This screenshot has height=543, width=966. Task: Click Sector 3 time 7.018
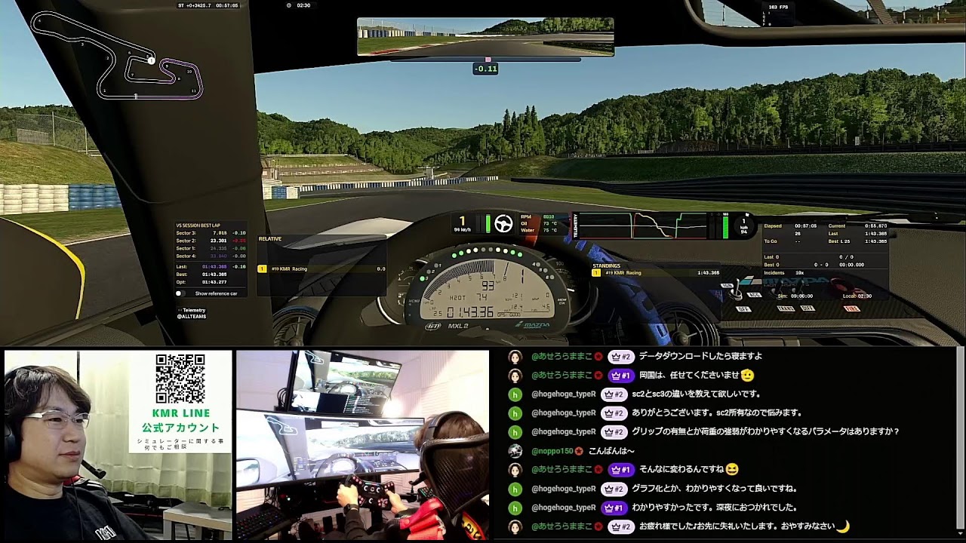pyautogui.click(x=220, y=233)
